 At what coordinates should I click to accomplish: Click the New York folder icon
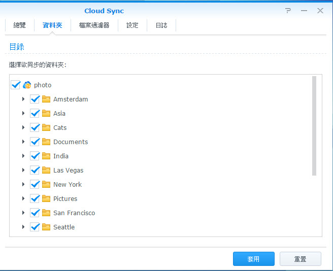click(x=46, y=184)
